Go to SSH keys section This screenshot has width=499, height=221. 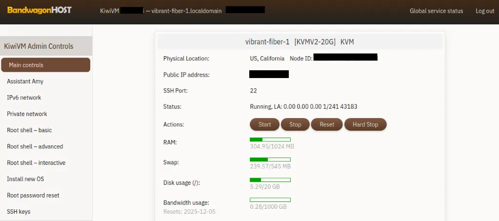point(19,212)
